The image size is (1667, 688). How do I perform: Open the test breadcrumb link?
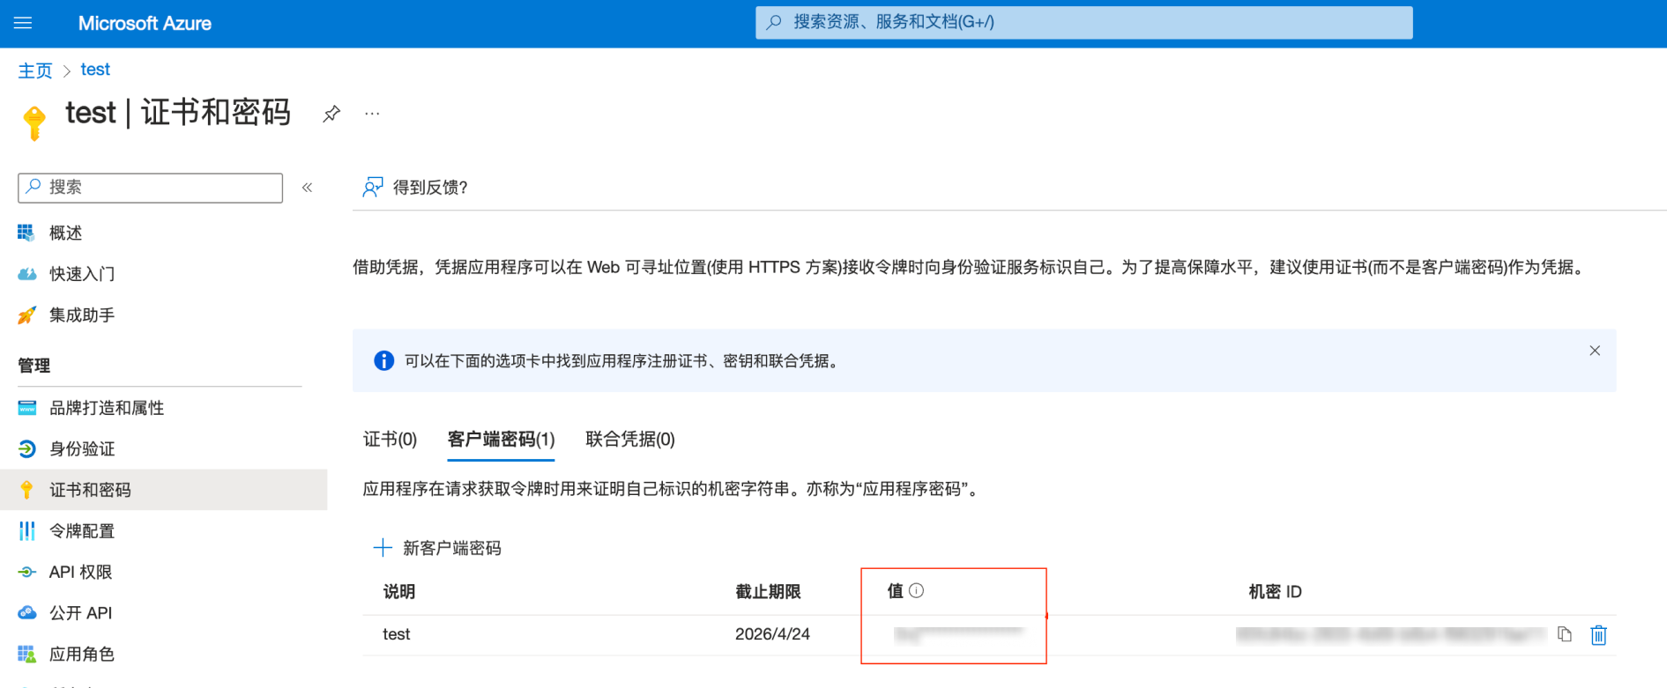coord(95,70)
